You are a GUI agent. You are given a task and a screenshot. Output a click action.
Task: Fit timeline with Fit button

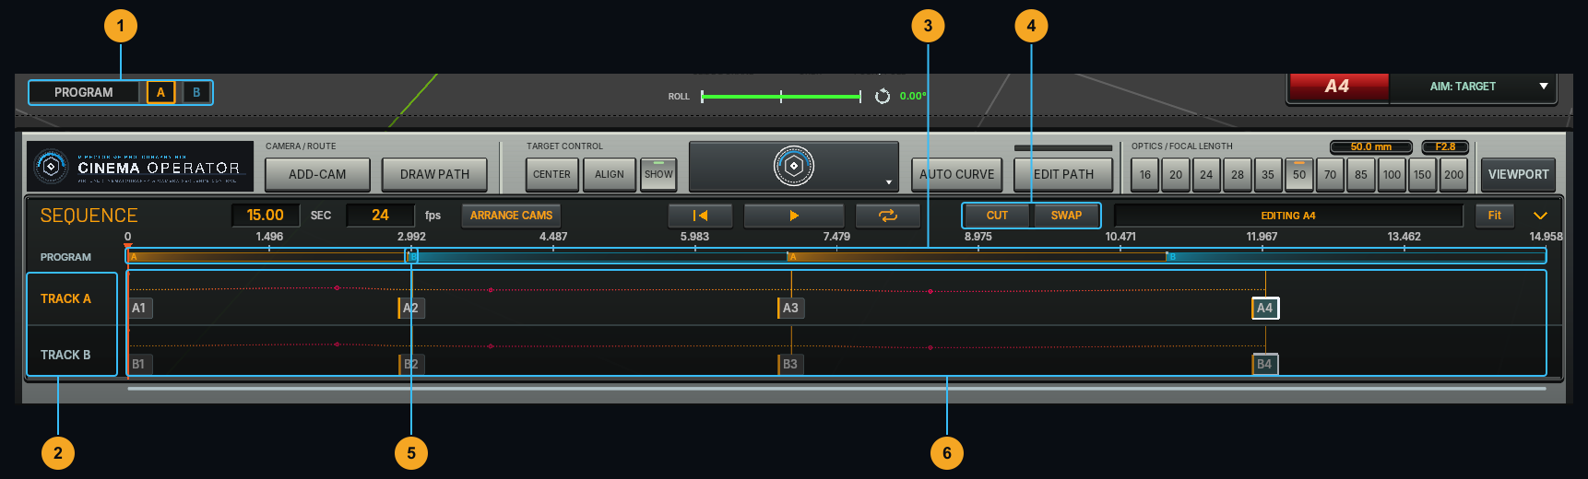[x=1495, y=216]
